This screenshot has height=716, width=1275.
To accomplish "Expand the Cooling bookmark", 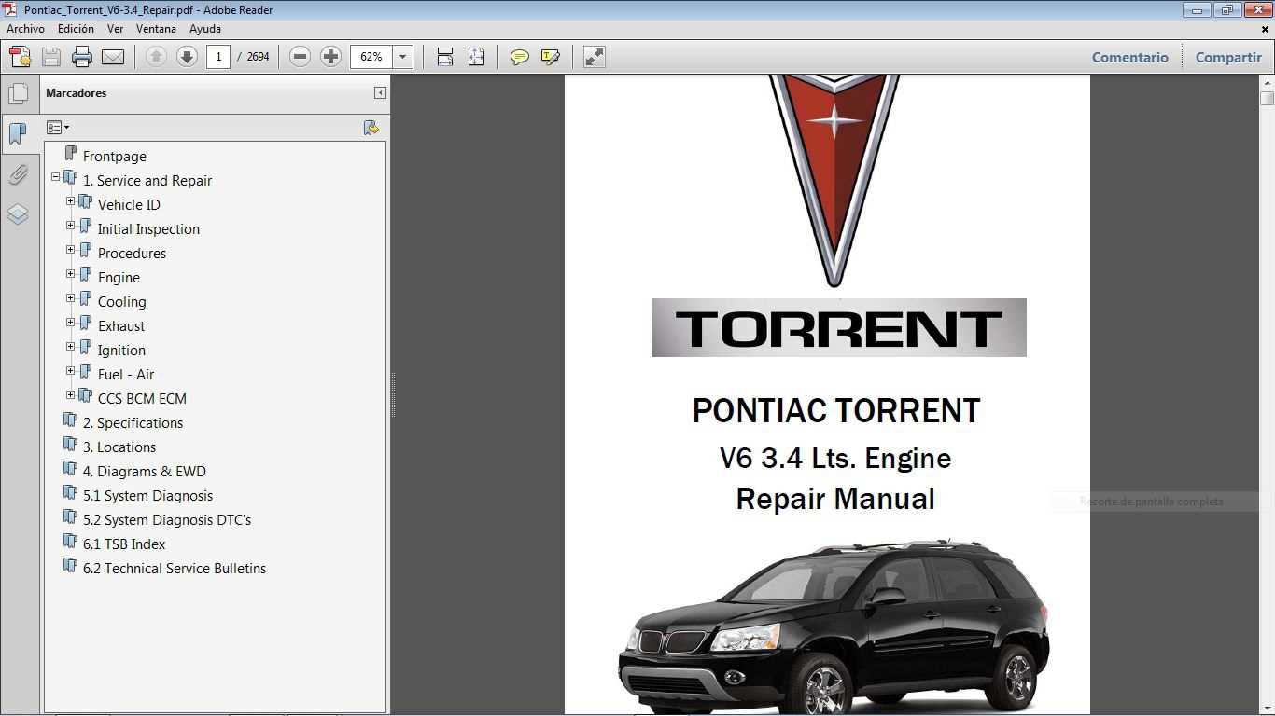I will tap(70, 298).
